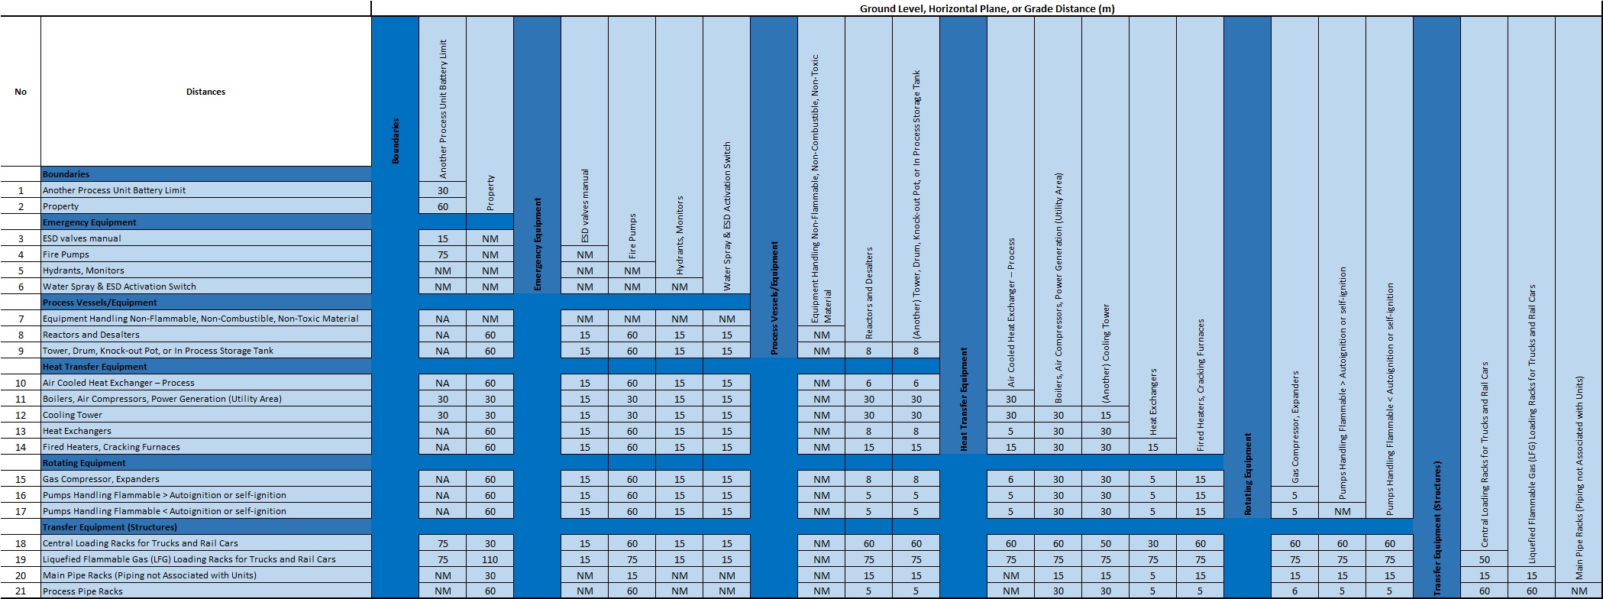Click row number 13 for Heat Exchangers
The width and height of the screenshot is (1603, 599).
(x=21, y=431)
